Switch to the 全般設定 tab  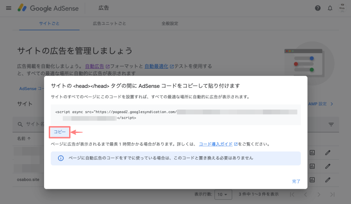[170, 23]
